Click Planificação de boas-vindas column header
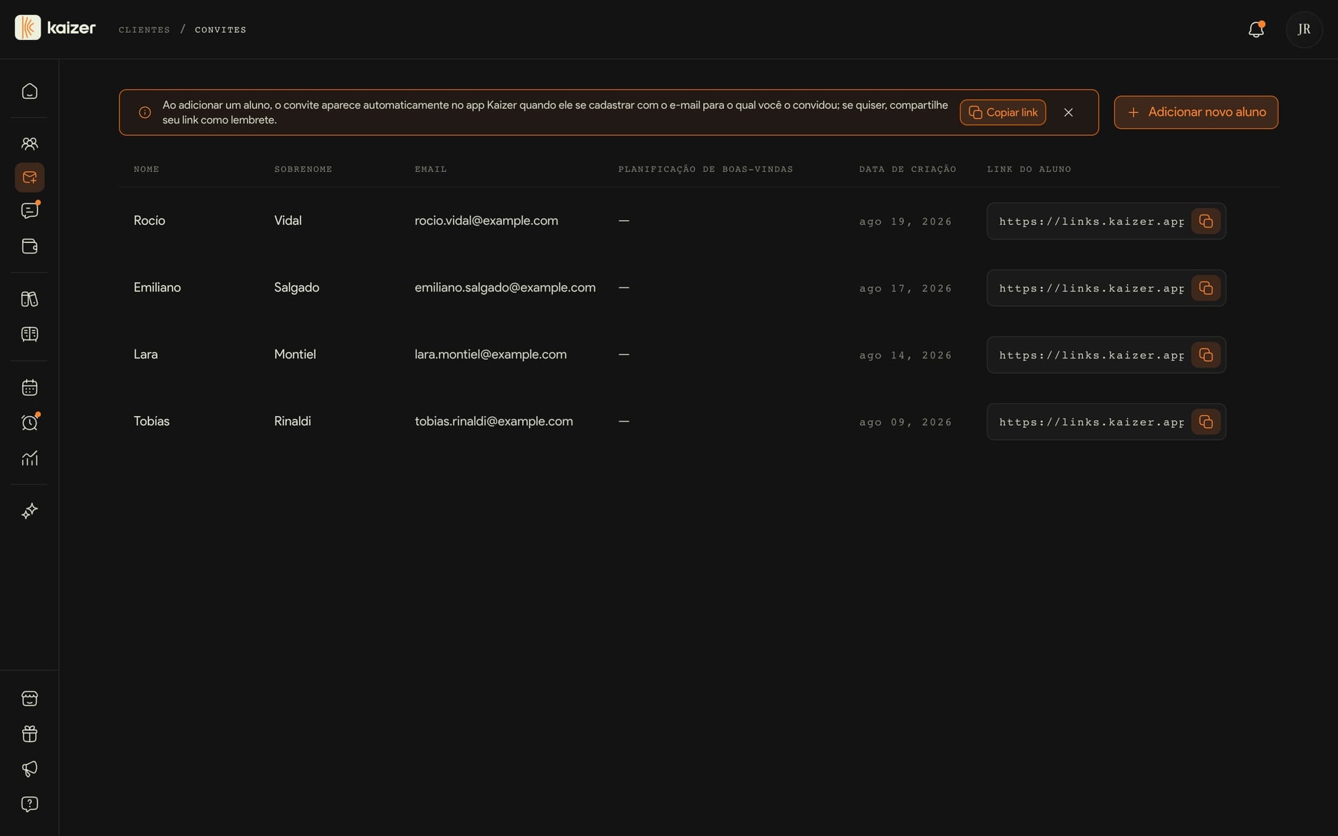Image resolution: width=1338 pixels, height=836 pixels. (706, 169)
